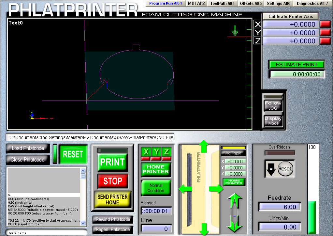333x236 pixels.
Task: Zero the Z axis red button
Action: (325, 41)
